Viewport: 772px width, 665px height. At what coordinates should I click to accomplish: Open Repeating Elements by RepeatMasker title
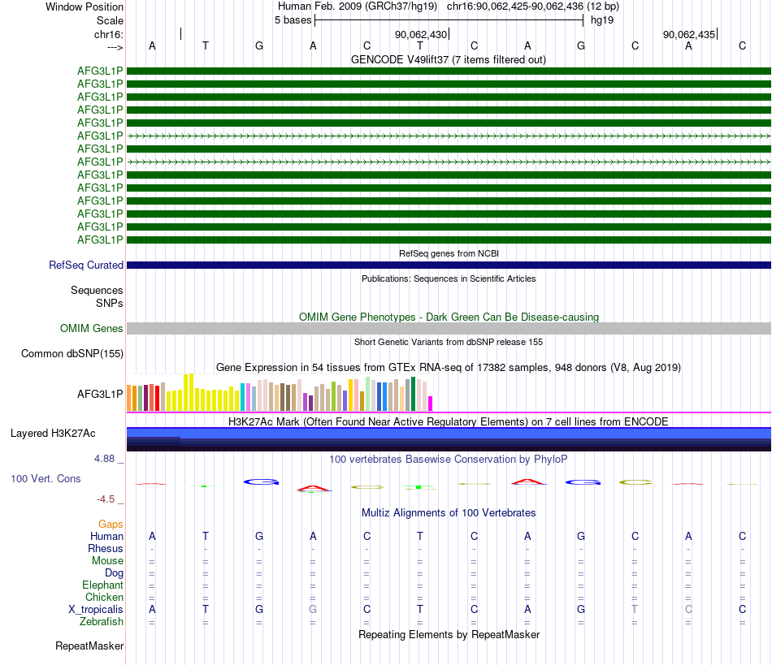pos(449,634)
